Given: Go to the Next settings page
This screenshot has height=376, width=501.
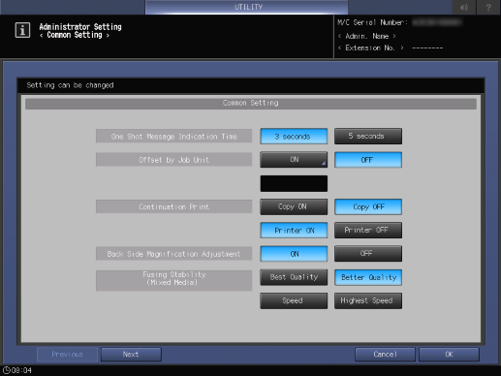Looking at the screenshot, I should coord(131,355).
